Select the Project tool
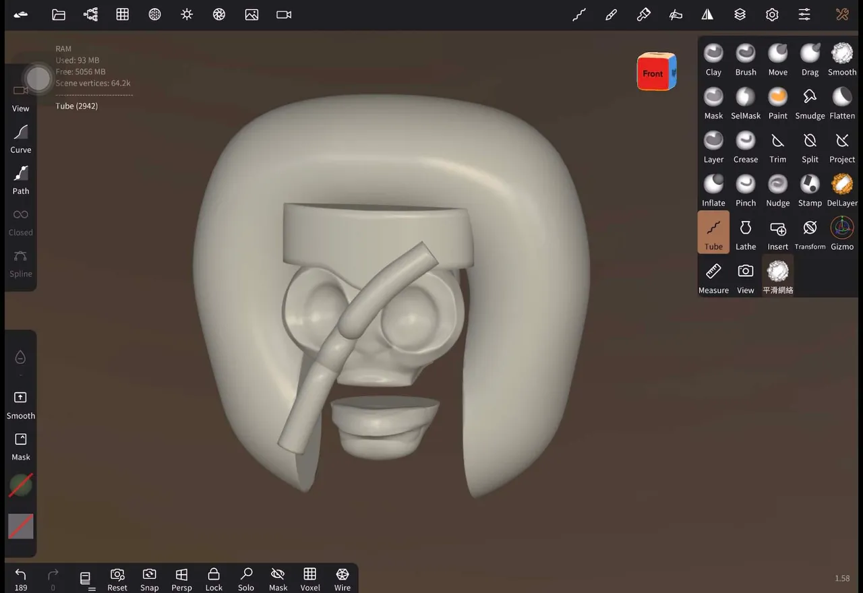 [842, 146]
